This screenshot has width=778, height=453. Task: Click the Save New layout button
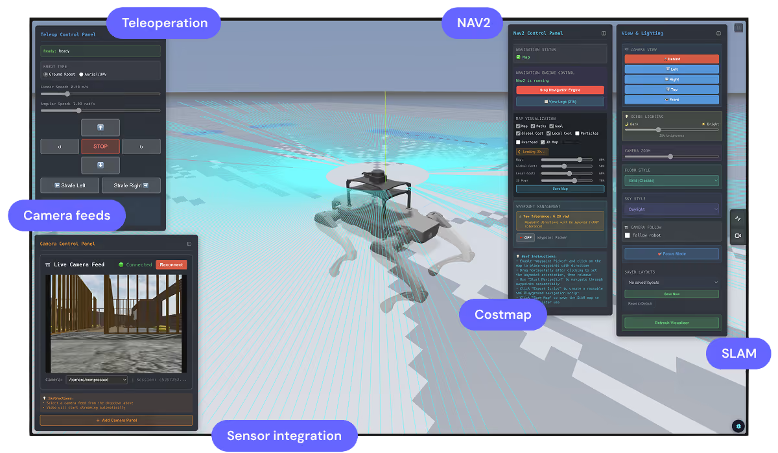pos(672,294)
